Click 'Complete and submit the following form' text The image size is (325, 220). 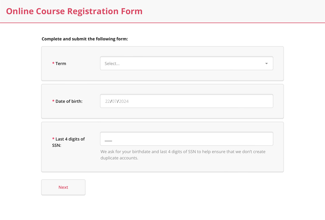(x=85, y=39)
